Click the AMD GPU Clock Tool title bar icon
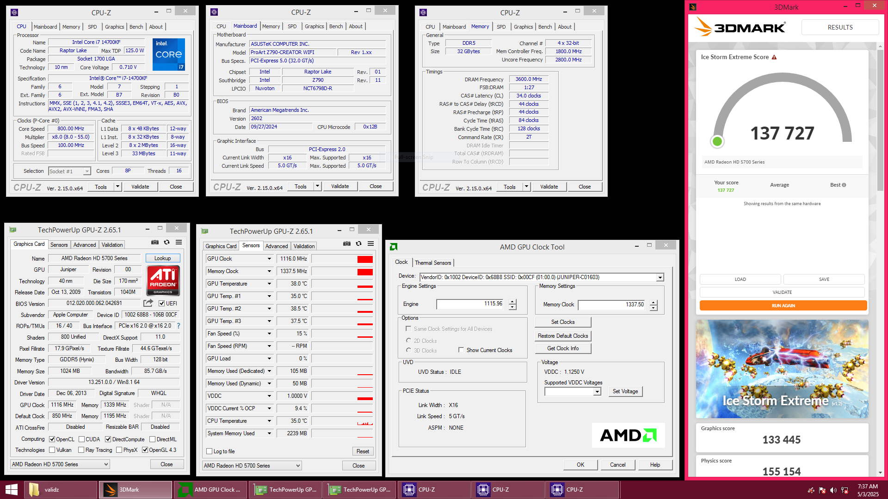 pos(394,247)
